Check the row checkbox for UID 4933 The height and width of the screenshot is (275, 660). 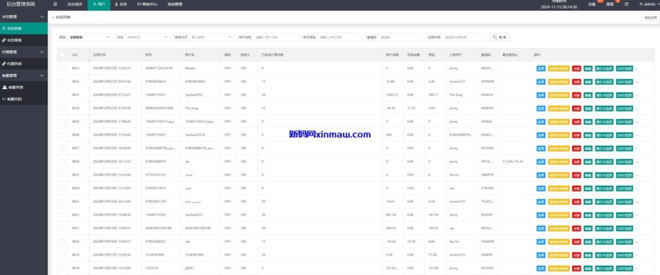coord(63,68)
